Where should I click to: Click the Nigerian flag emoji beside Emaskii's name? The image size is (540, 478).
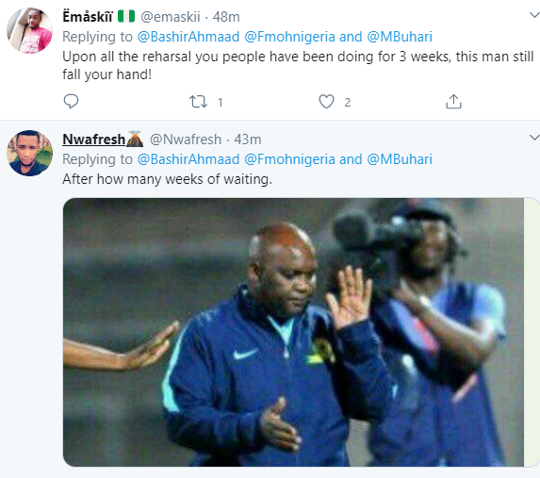[126, 16]
